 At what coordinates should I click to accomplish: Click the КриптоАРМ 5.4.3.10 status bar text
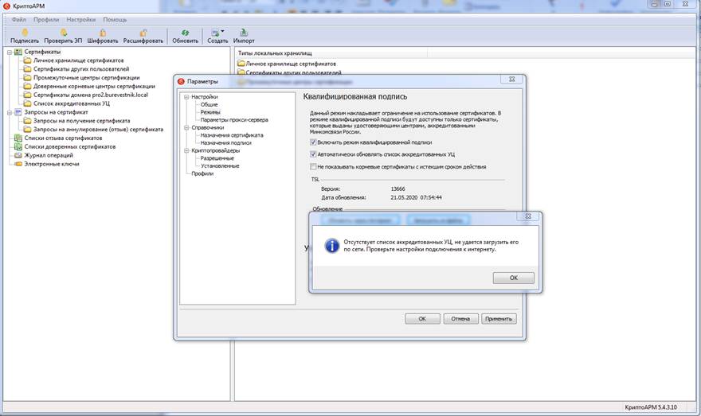click(651, 407)
